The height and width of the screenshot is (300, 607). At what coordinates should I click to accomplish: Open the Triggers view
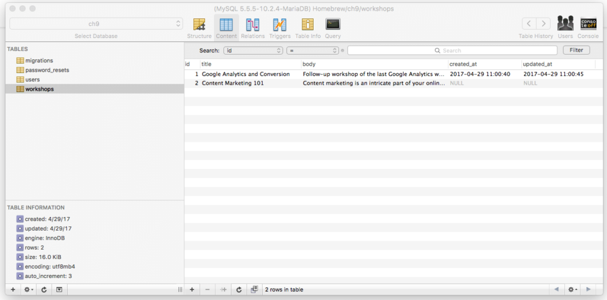pos(280,28)
